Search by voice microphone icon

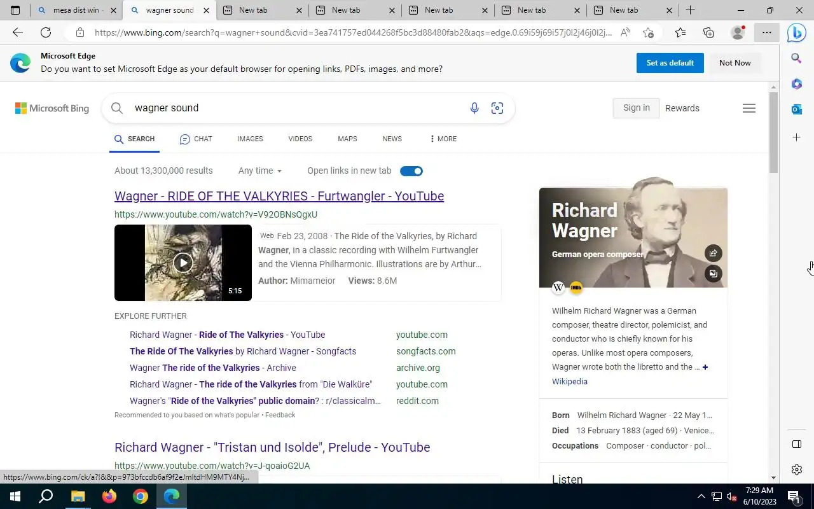474,108
